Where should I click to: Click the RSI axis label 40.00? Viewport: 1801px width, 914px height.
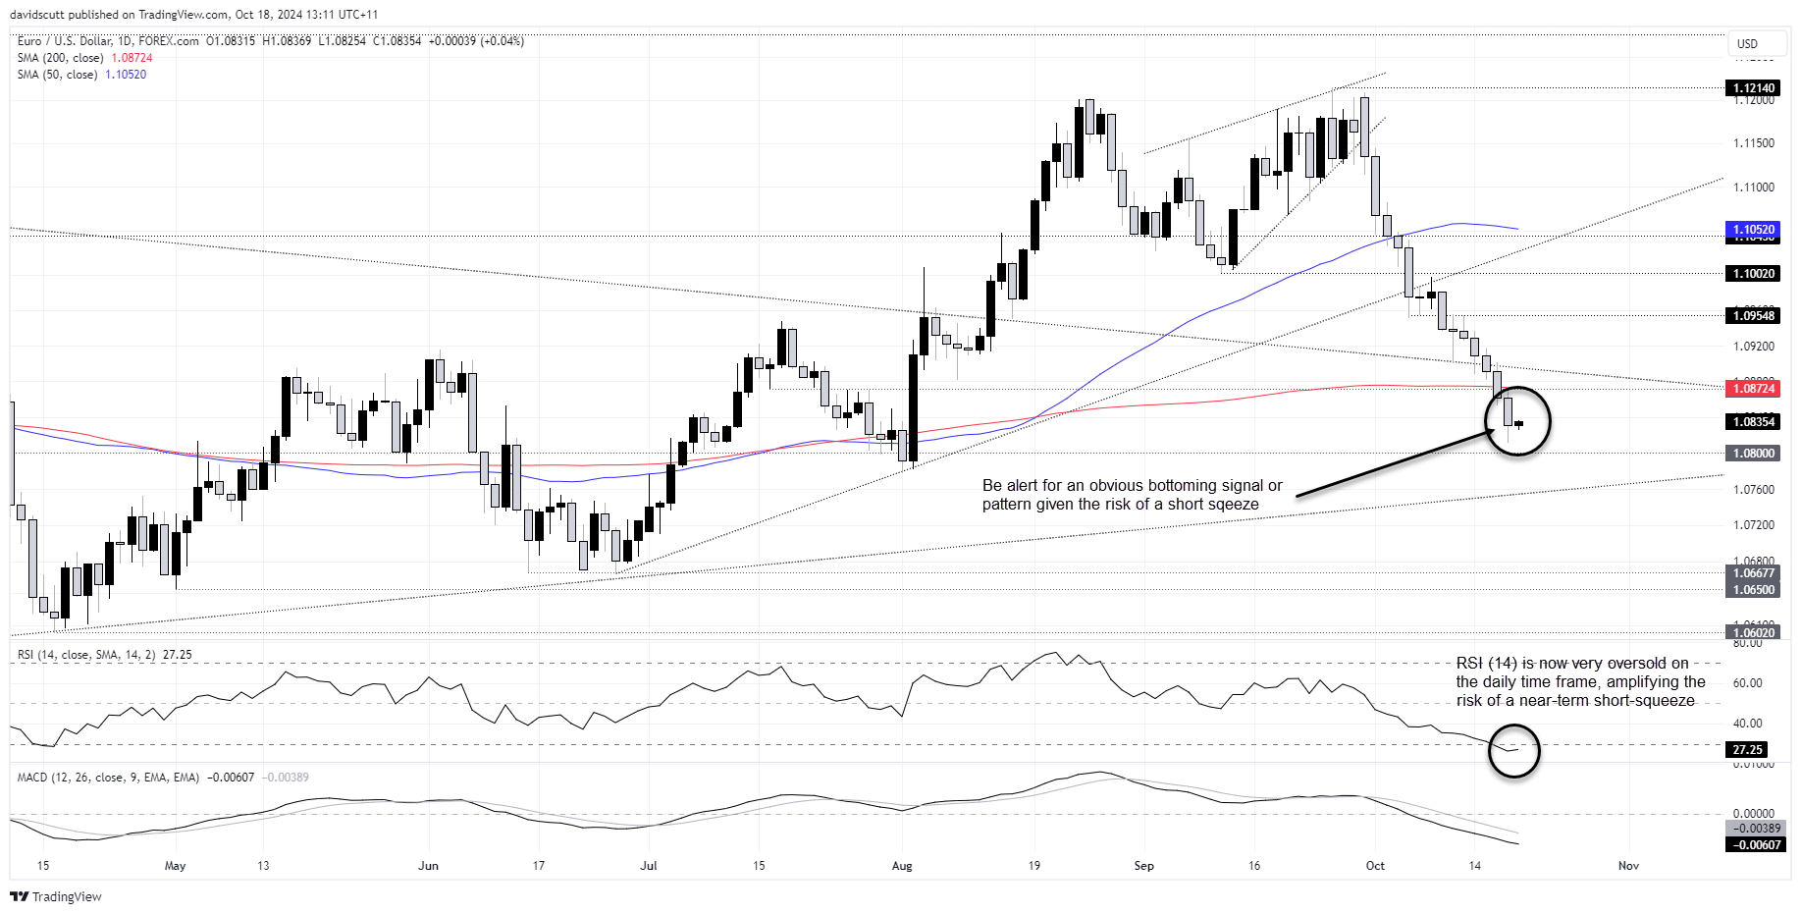coord(1747,724)
